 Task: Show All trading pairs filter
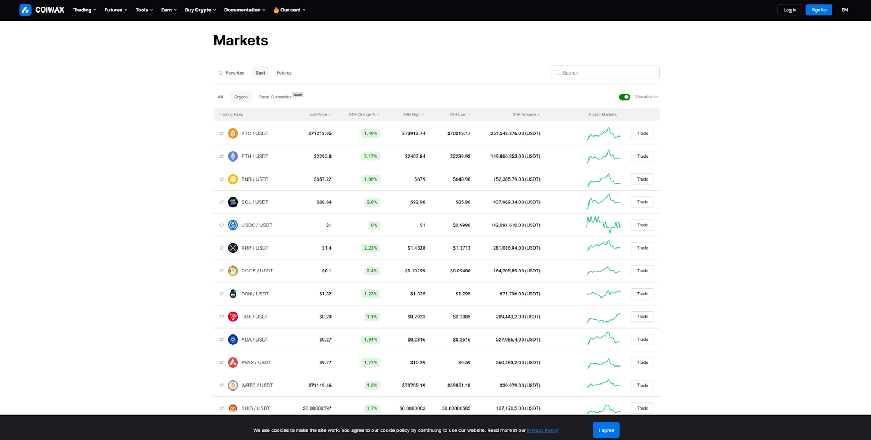pos(220,97)
